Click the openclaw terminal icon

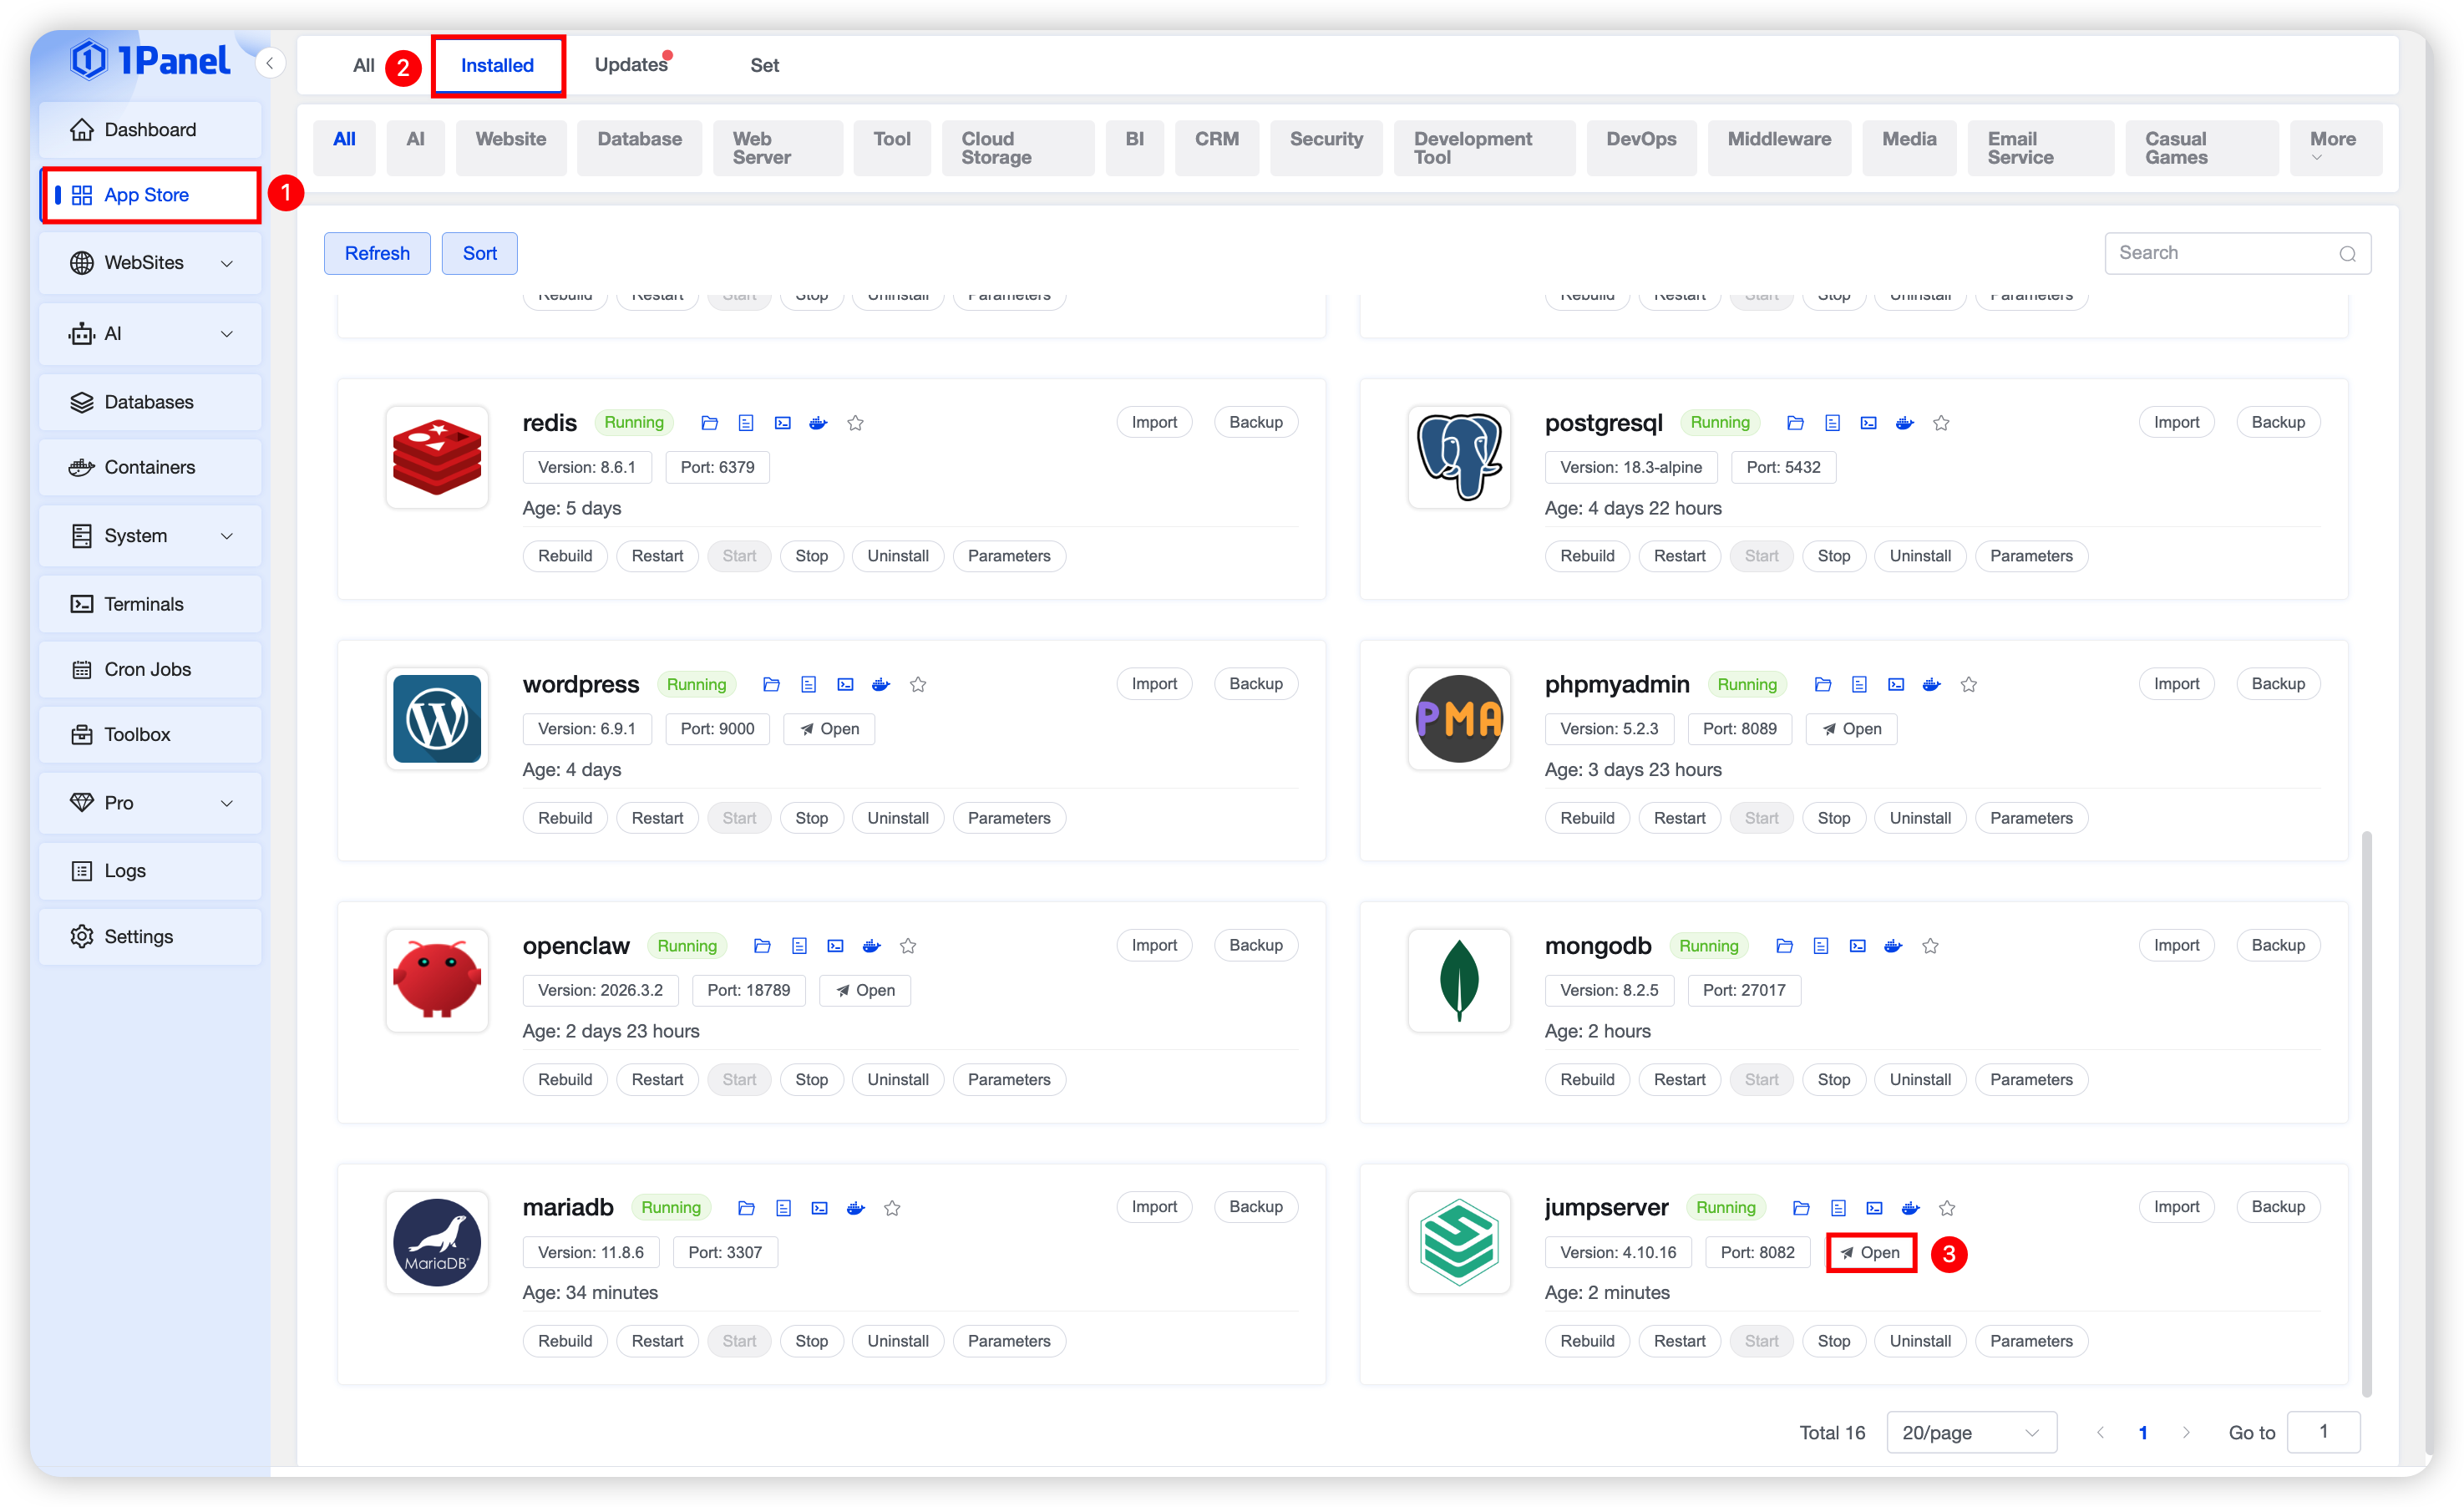pos(835,946)
